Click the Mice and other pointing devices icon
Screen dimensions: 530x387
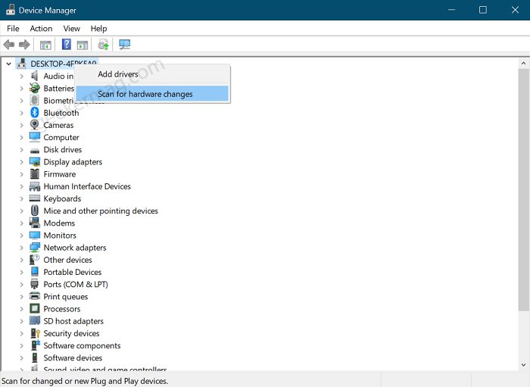[x=35, y=211]
